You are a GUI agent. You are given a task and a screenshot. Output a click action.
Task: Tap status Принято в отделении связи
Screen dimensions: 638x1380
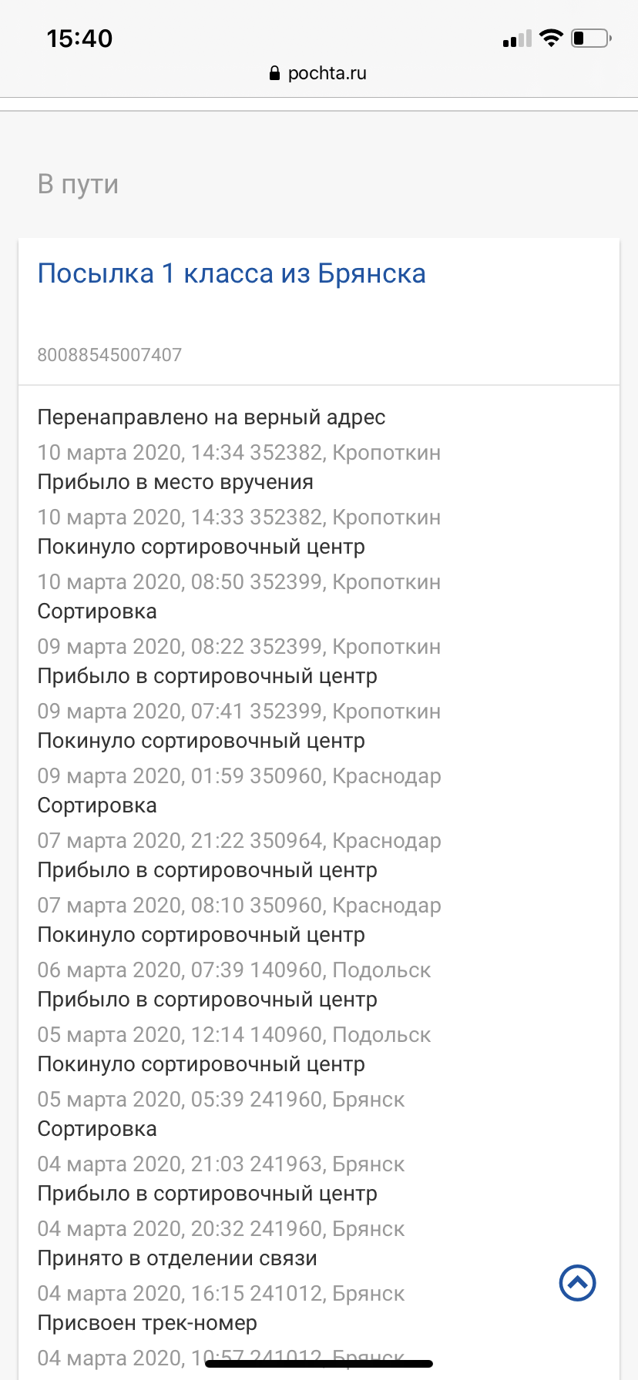click(x=177, y=1258)
